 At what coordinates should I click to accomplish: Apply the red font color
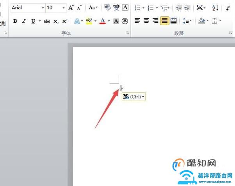click(103, 21)
